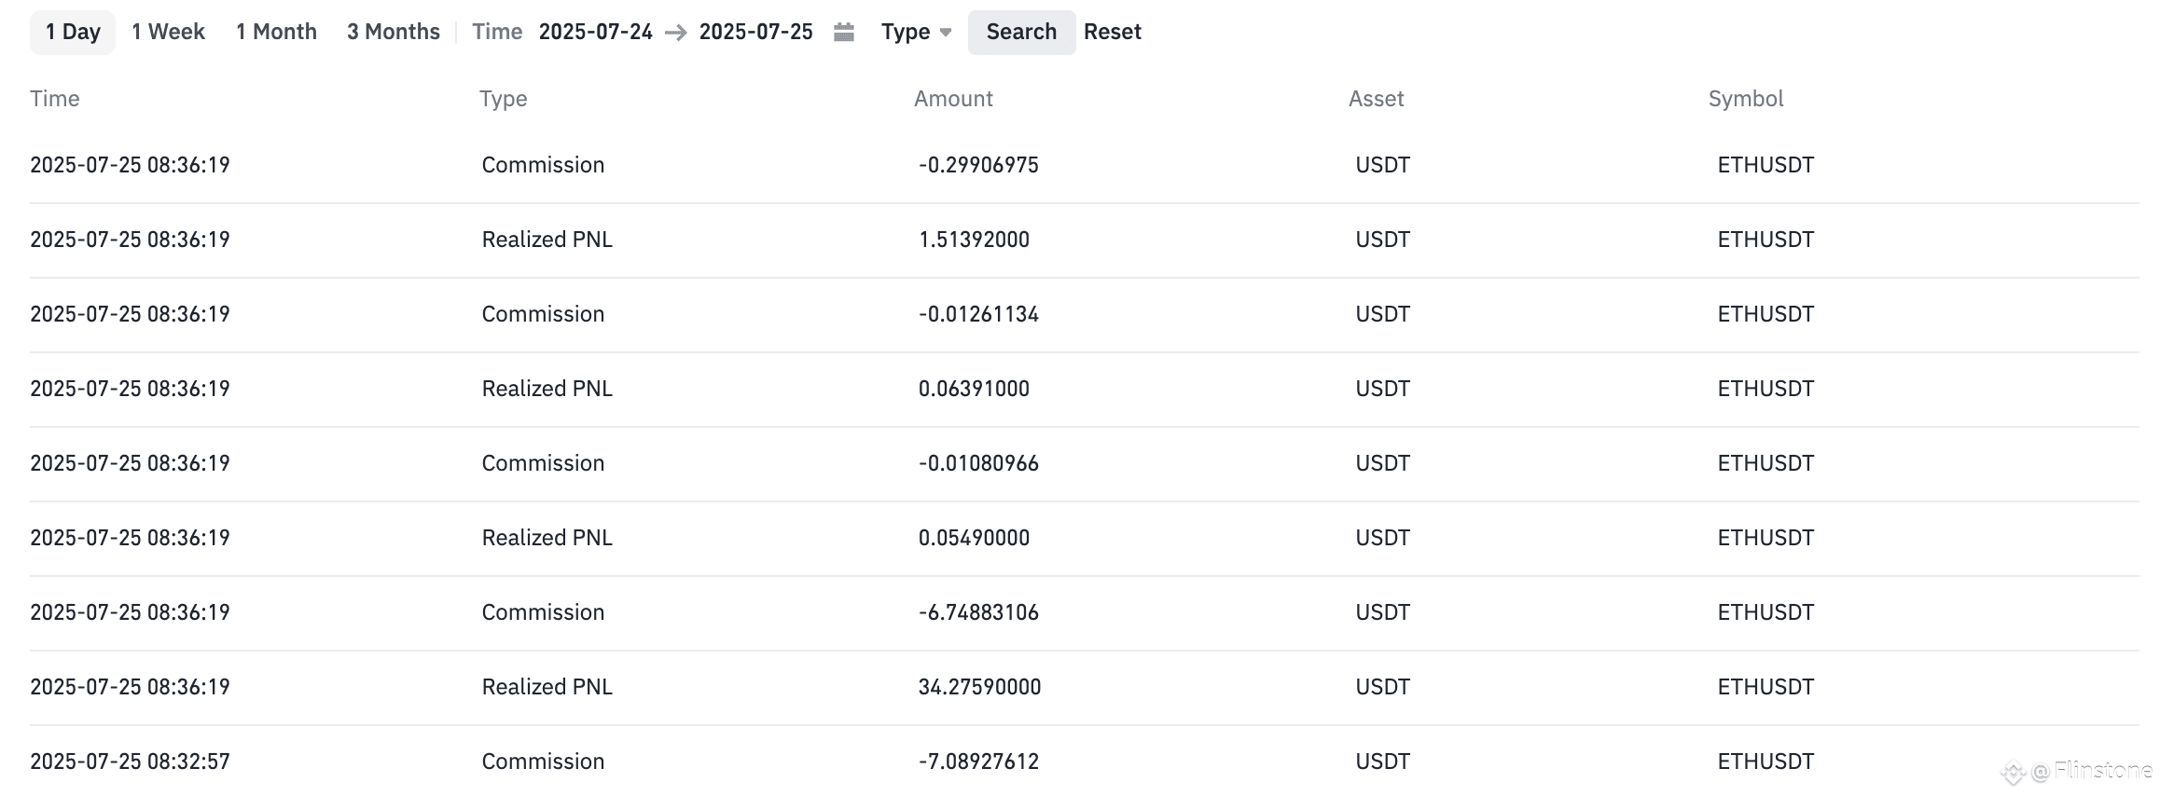Switch to the 1 Week range
Screen dimensions: 2160x796
[x=168, y=32]
